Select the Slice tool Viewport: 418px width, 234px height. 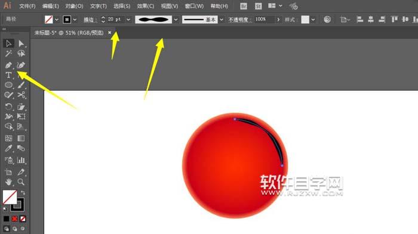(x=21, y=172)
